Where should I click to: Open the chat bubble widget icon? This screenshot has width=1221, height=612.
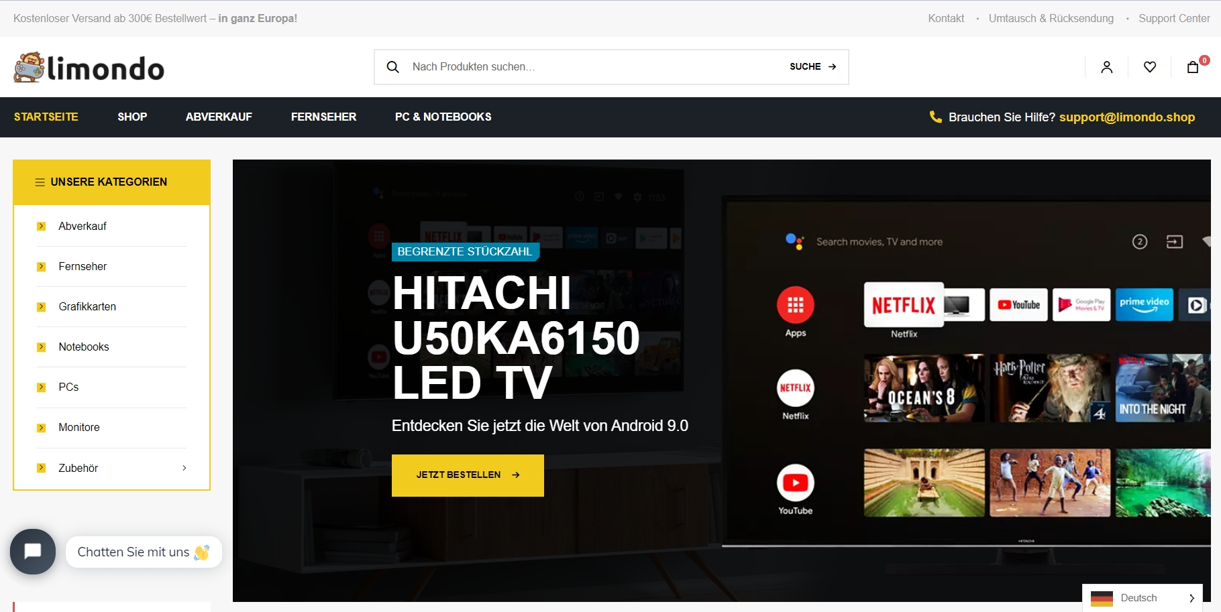33,552
